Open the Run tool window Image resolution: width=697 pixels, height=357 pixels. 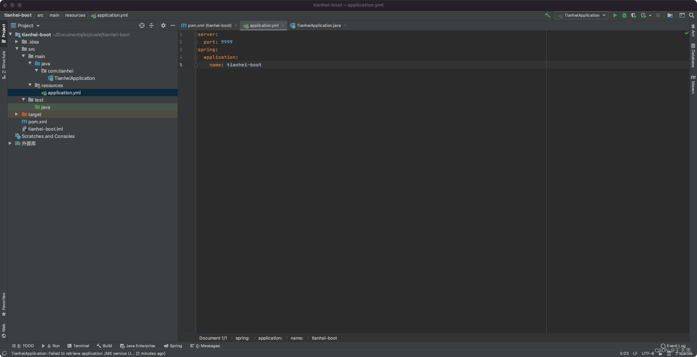click(x=51, y=346)
